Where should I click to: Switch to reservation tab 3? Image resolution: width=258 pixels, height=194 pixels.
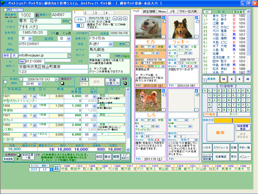pos(99,13)
